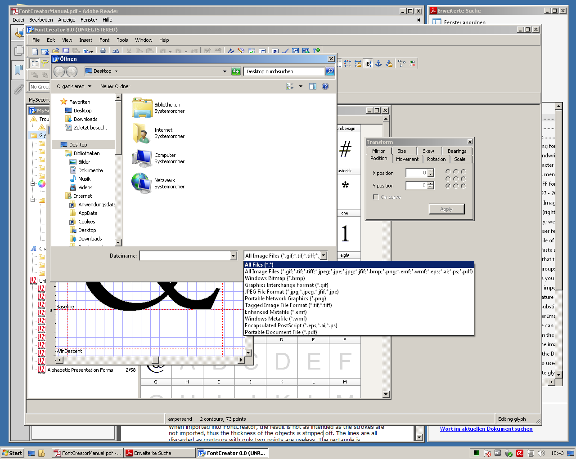Screen dimensions: 576x459
Task: Toggle the preview pane icon in Öffnen dialog
Action: coord(313,86)
